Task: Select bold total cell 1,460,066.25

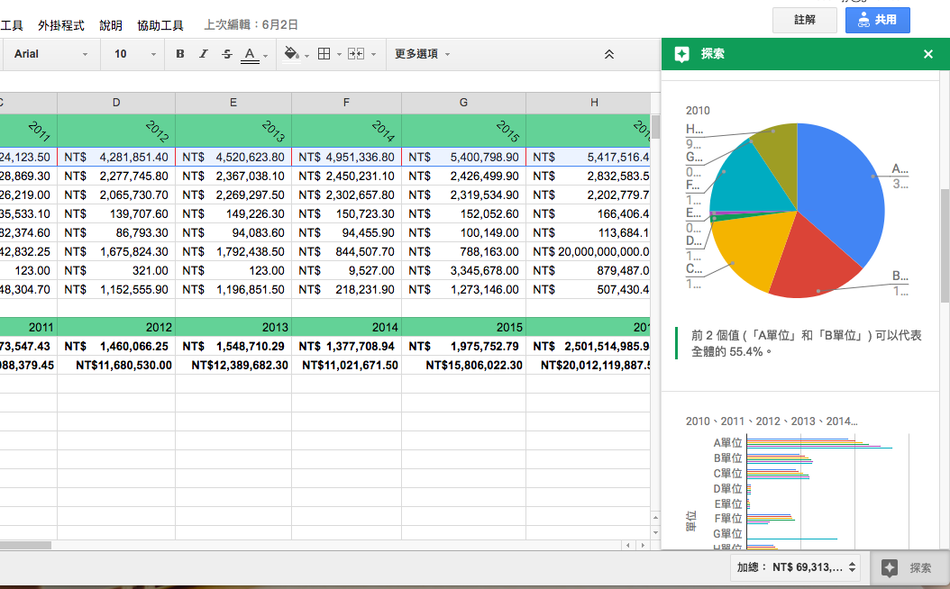Action: [116, 346]
